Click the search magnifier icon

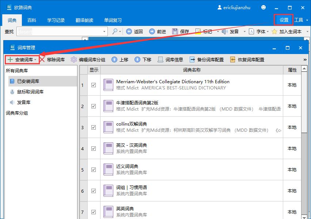pos(115,31)
